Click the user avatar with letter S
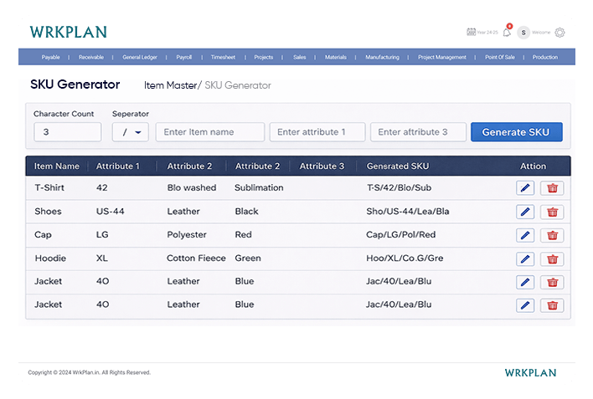 coord(523,33)
